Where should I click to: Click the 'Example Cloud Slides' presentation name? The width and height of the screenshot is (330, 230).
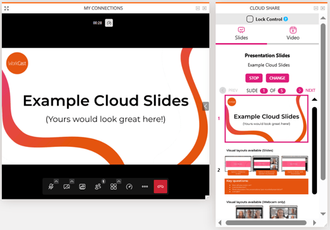[x=269, y=65]
